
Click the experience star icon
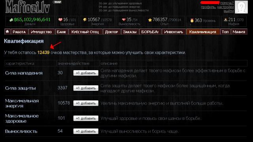[150, 20]
